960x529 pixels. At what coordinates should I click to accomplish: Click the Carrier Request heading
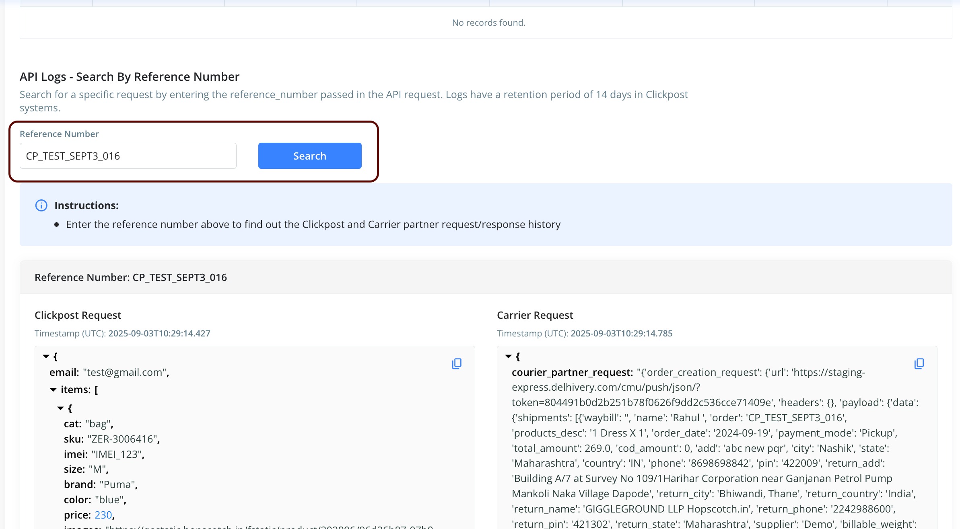pos(535,315)
